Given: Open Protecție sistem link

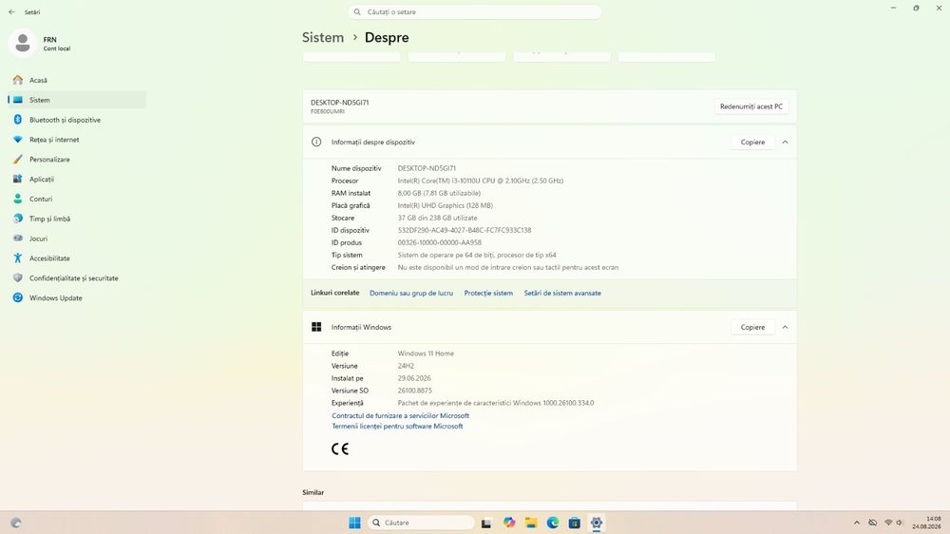Looking at the screenshot, I should [x=488, y=293].
